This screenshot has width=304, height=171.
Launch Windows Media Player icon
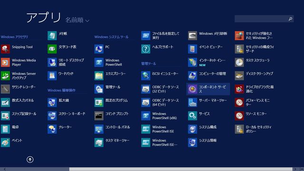(5, 62)
